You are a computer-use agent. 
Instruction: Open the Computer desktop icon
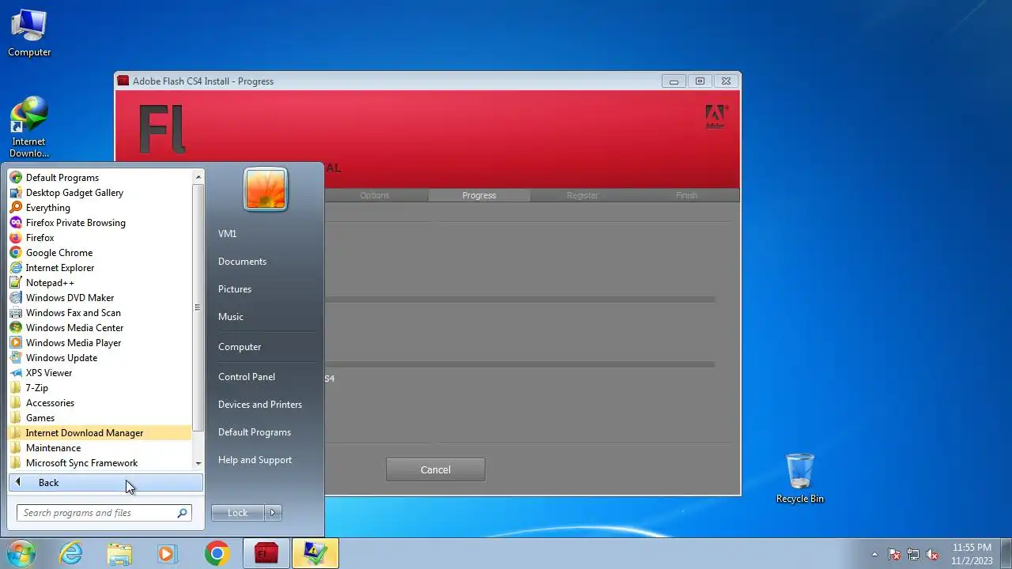(x=29, y=33)
